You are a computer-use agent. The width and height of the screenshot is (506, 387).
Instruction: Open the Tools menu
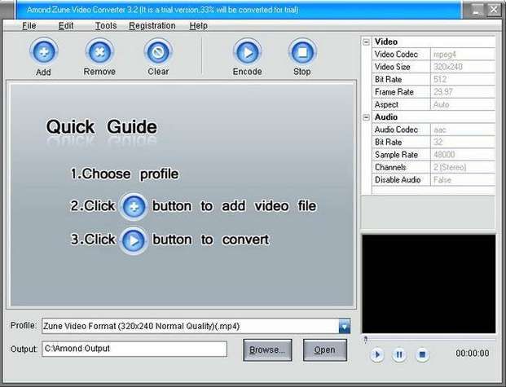[x=105, y=25]
